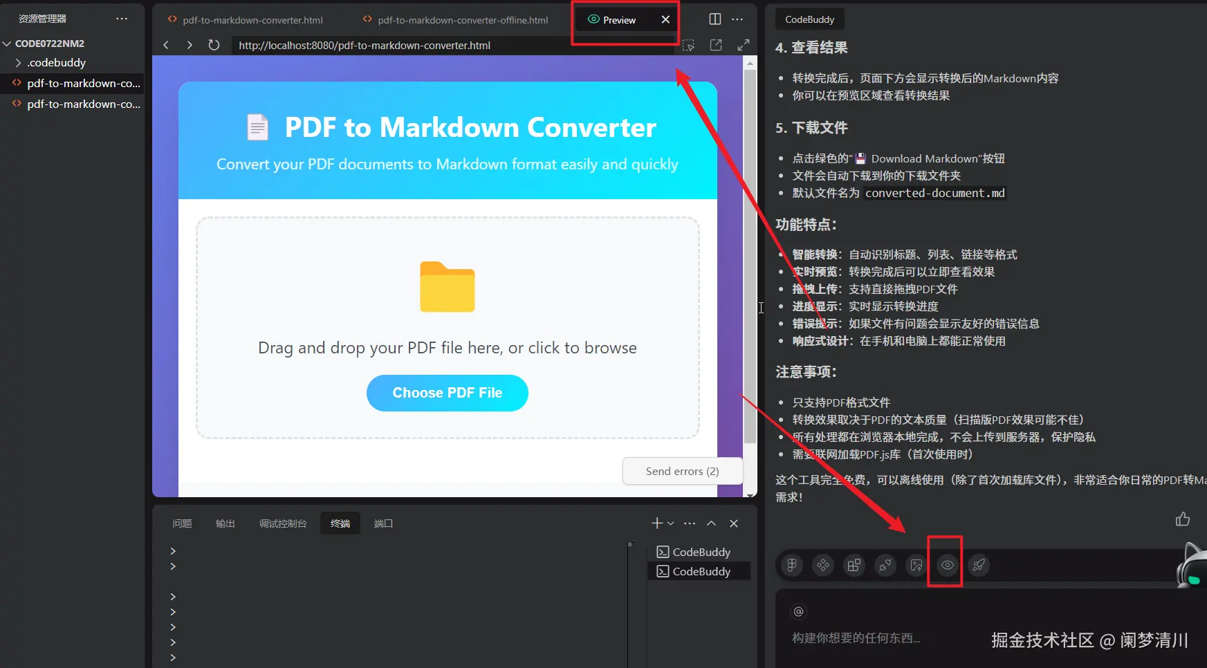Click the 资源管理器 explorer title
Image resolution: width=1207 pixels, height=668 pixels.
[x=42, y=19]
